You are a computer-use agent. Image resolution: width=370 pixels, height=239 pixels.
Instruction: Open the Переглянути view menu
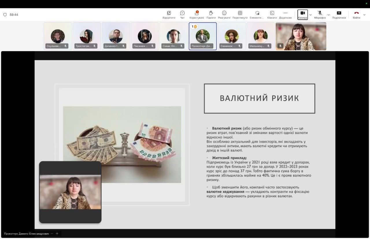[240, 13]
